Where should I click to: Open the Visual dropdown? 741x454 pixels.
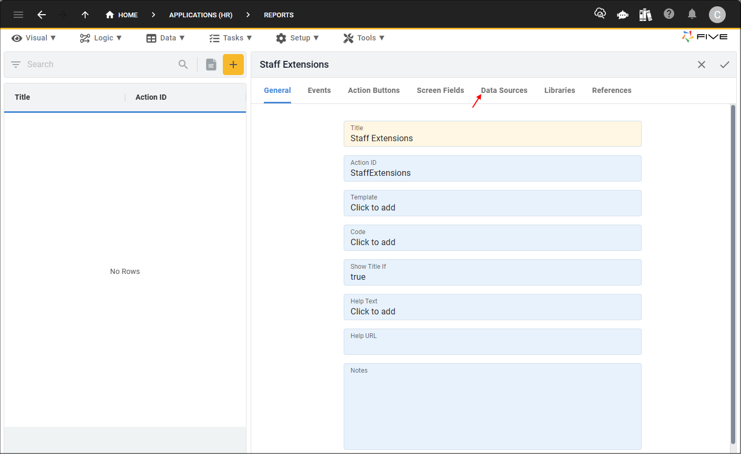33,38
